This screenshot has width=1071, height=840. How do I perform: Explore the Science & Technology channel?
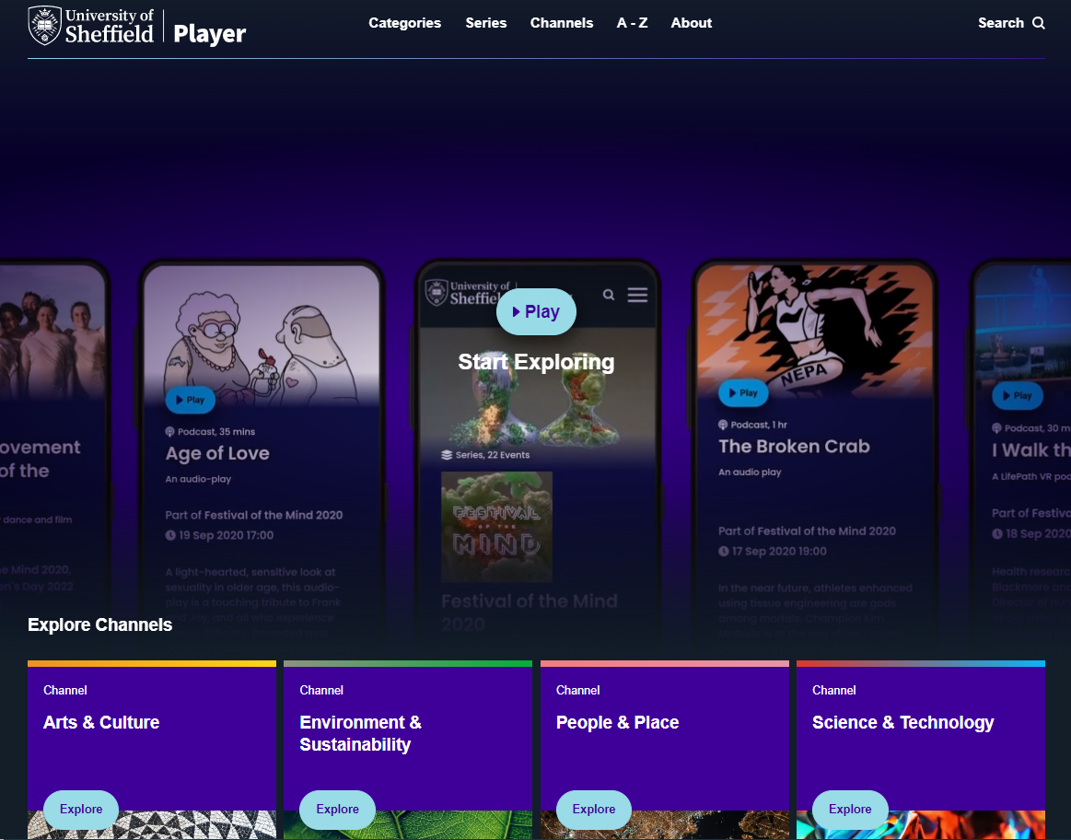(x=849, y=809)
